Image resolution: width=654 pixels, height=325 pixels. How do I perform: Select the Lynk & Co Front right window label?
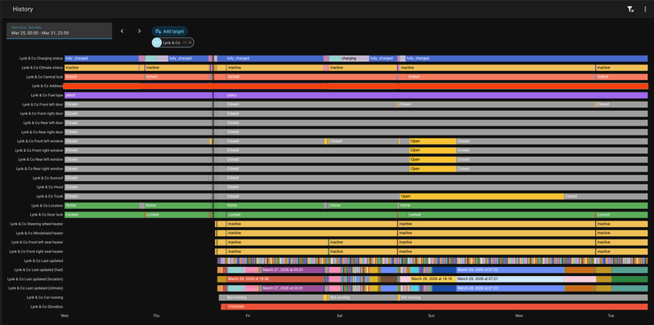[x=39, y=150]
